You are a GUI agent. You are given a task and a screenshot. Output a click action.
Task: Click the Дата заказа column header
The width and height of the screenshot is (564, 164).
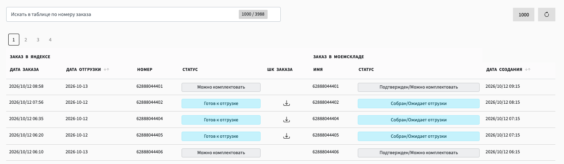(24, 70)
